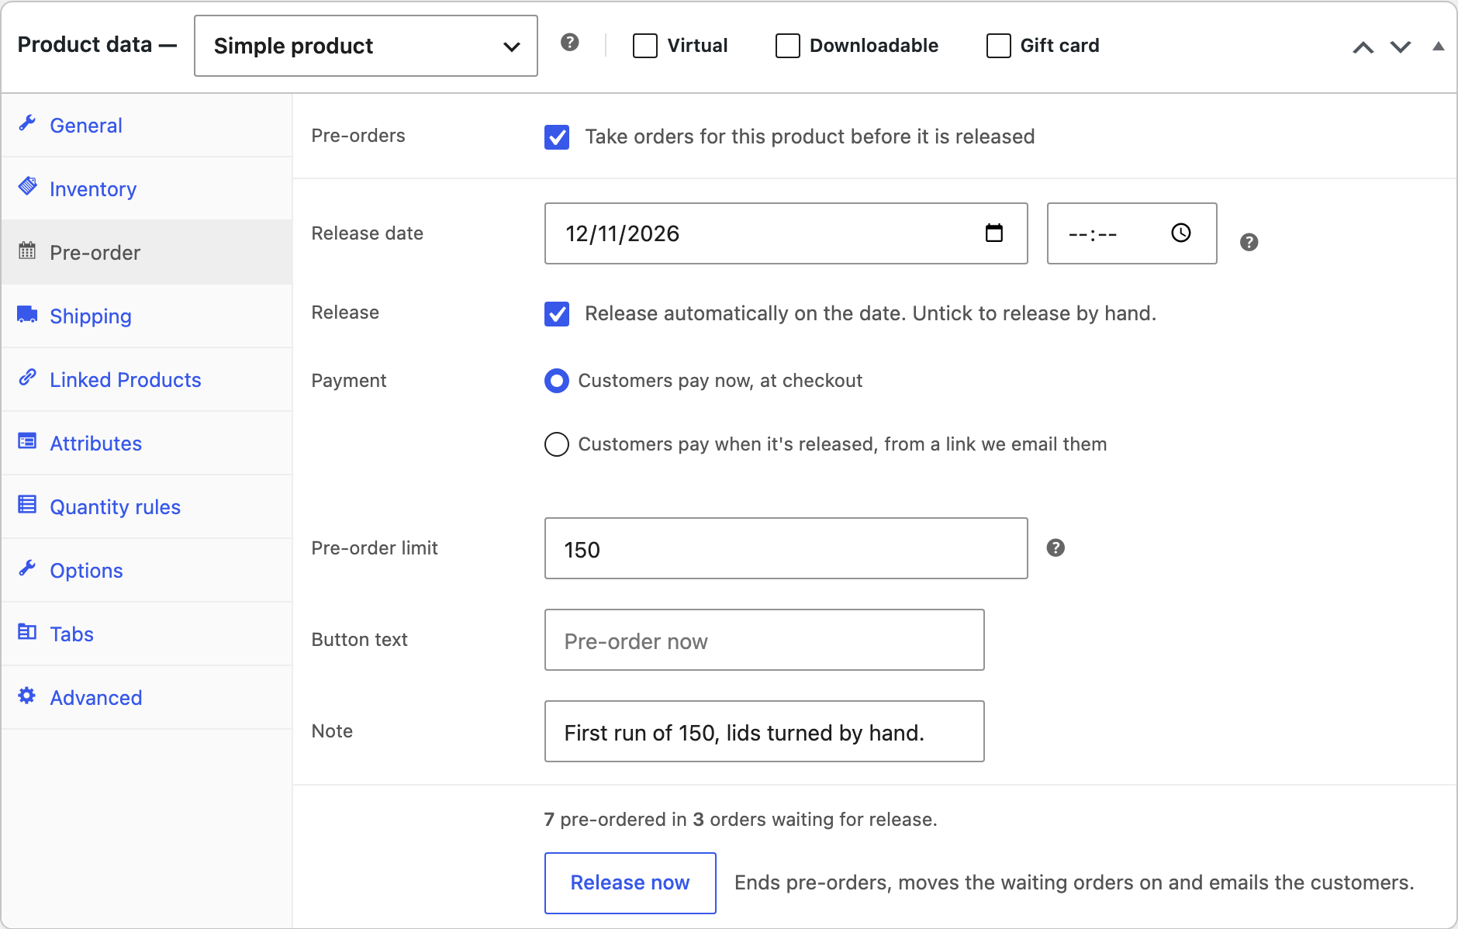
Task: Click the Attributes list icon
Action: click(x=28, y=441)
